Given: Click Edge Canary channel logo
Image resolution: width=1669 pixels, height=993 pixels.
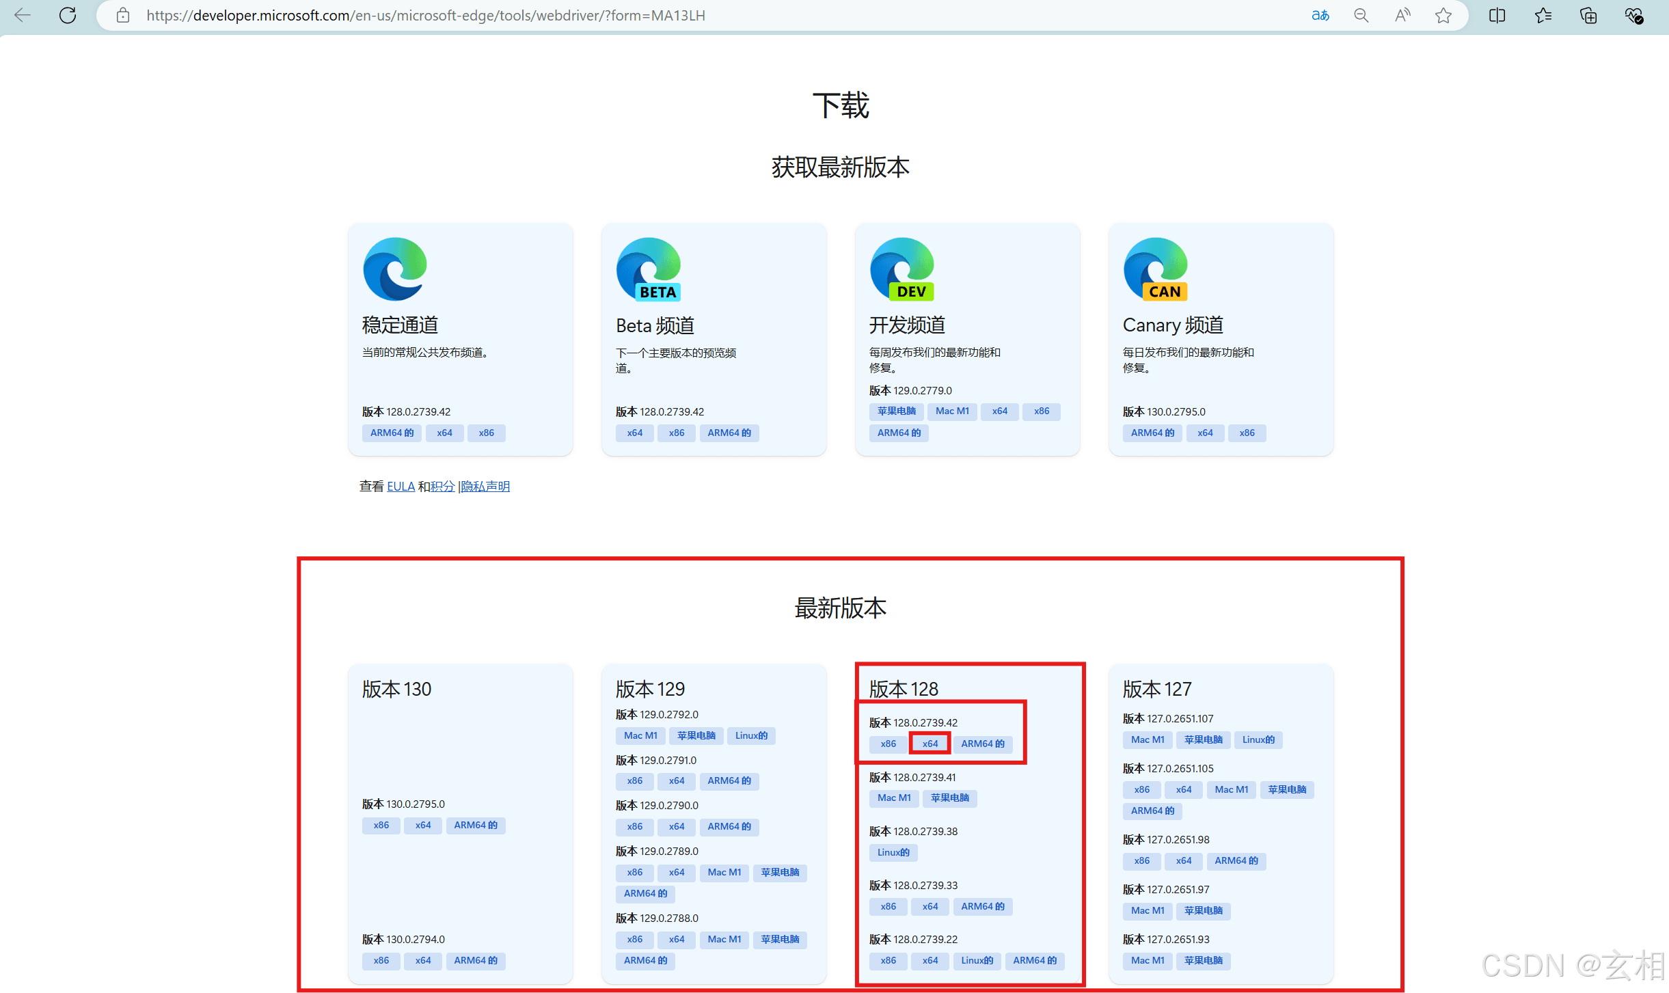Looking at the screenshot, I should (x=1156, y=269).
